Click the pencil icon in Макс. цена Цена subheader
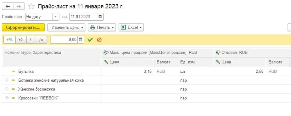The image size is (291, 116). click(106, 62)
